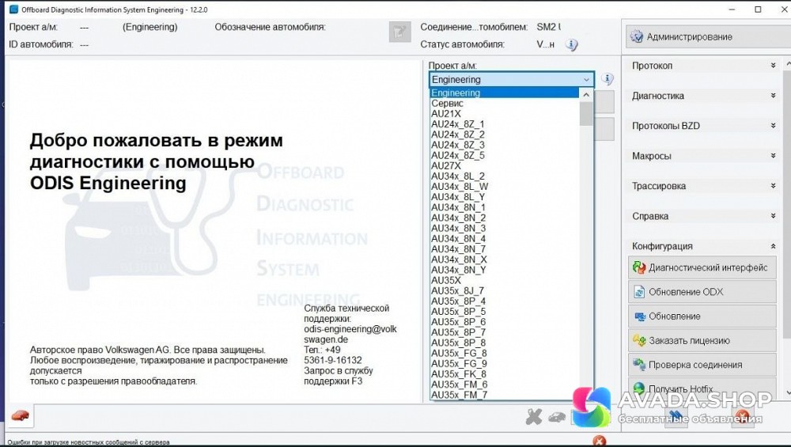Image resolution: width=791 pixels, height=447 pixels.
Task: Expand the Протокол section
Action: click(x=773, y=66)
